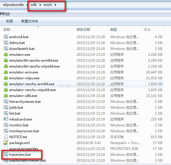Viewport: 171px width, 165px height.
Task: Select the file name emulator64-ranchu-mips64.exe
Action: point(34,66)
